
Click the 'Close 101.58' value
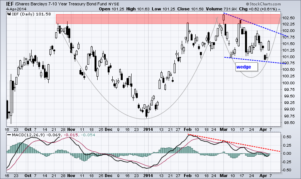(x=191, y=9)
